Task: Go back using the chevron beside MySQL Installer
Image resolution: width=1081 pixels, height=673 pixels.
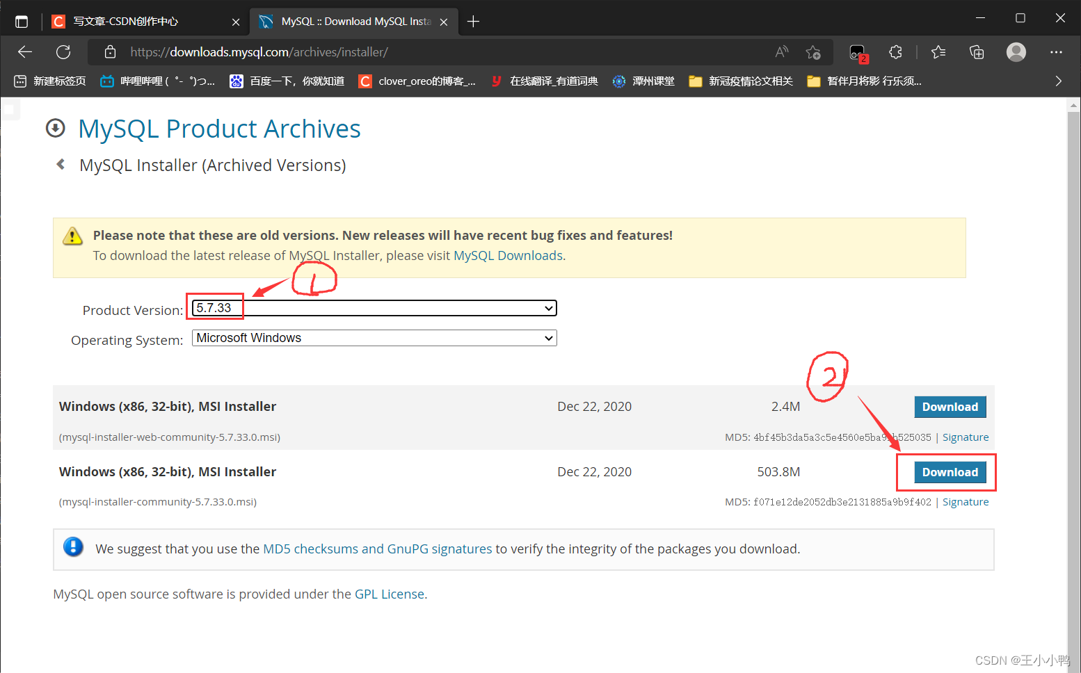Action: coord(61,165)
